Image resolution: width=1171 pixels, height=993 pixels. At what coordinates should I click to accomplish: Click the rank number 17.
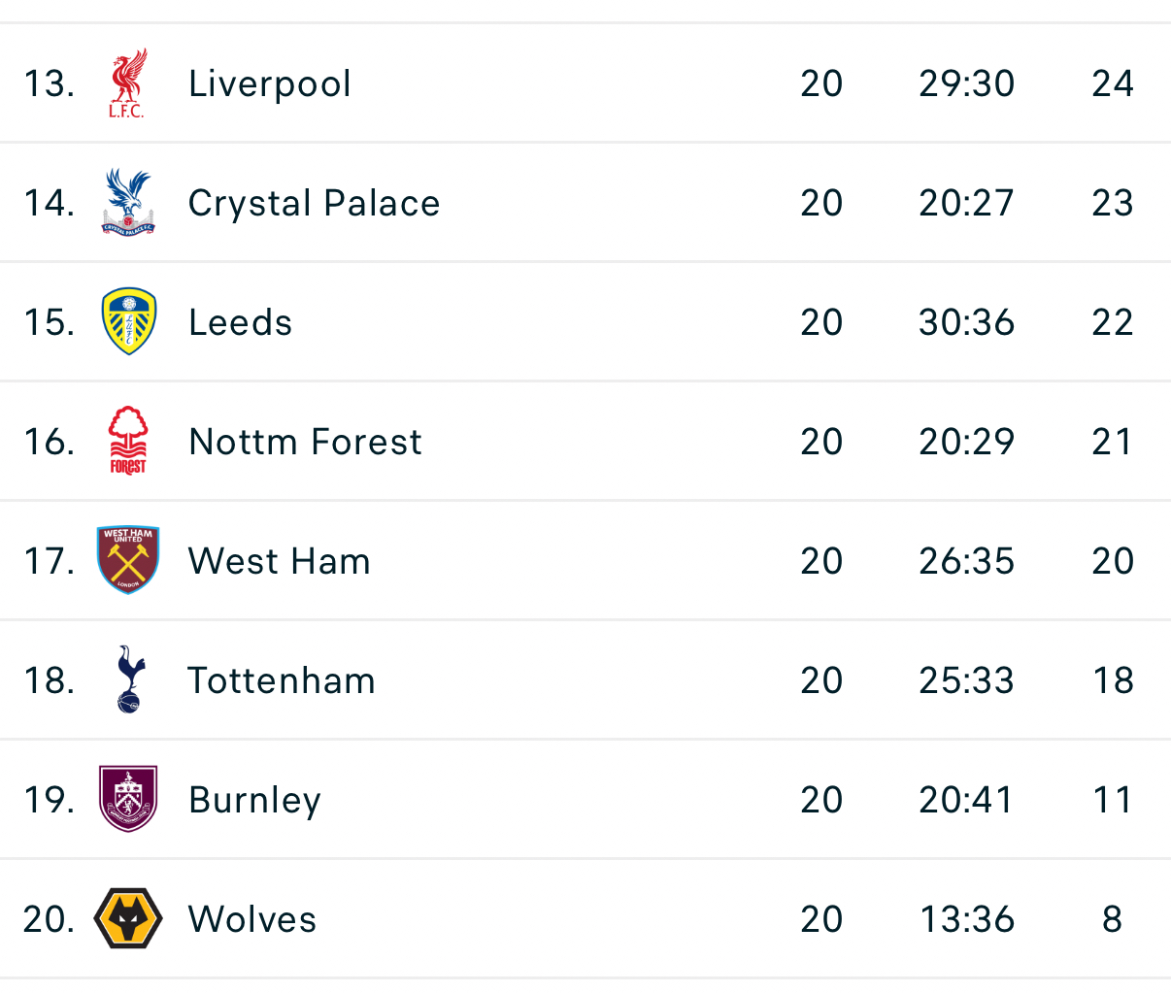[x=49, y=561]
